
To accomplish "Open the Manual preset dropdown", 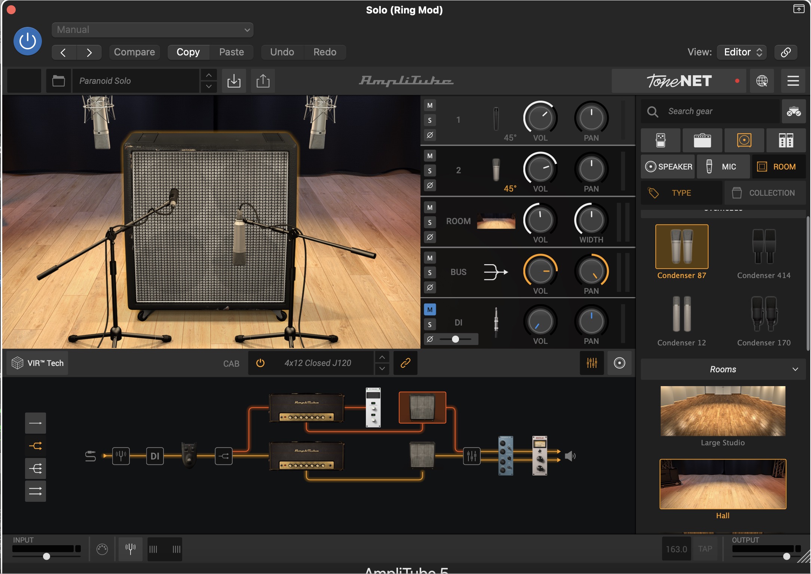I will (153, 30).
